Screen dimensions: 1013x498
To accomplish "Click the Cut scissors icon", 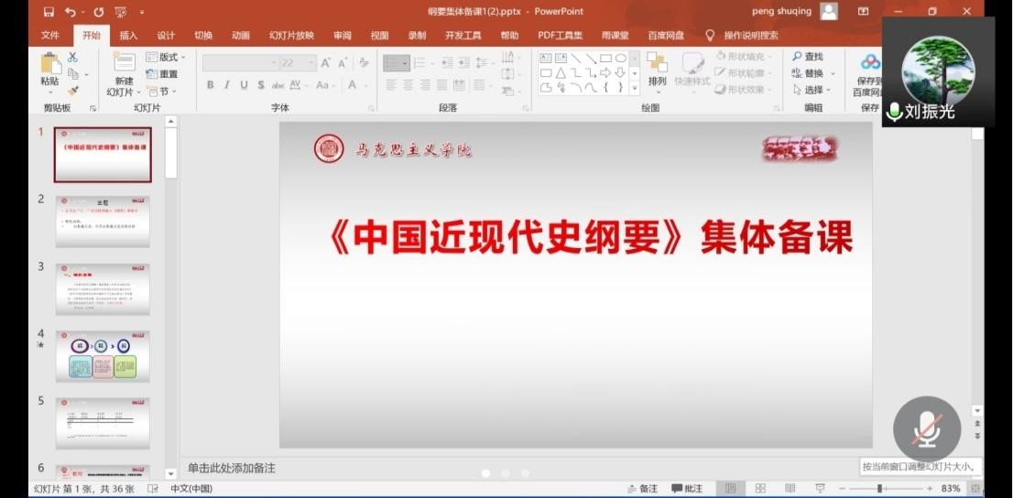I will pos(72,57).
